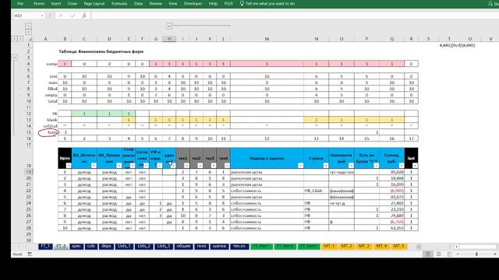Open the Insert ribbon tab

[56, 3]
